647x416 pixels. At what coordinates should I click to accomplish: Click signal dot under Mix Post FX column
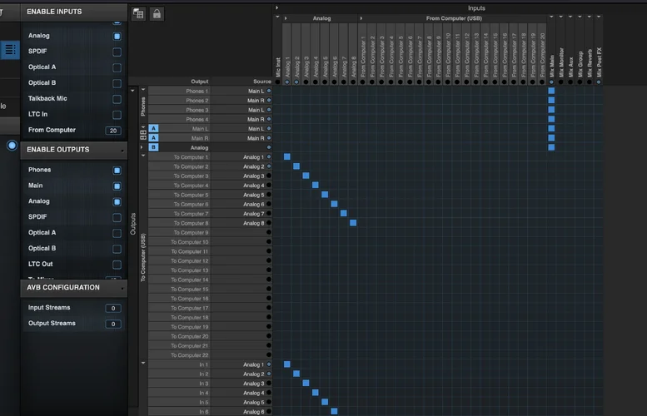pos(599,82)
